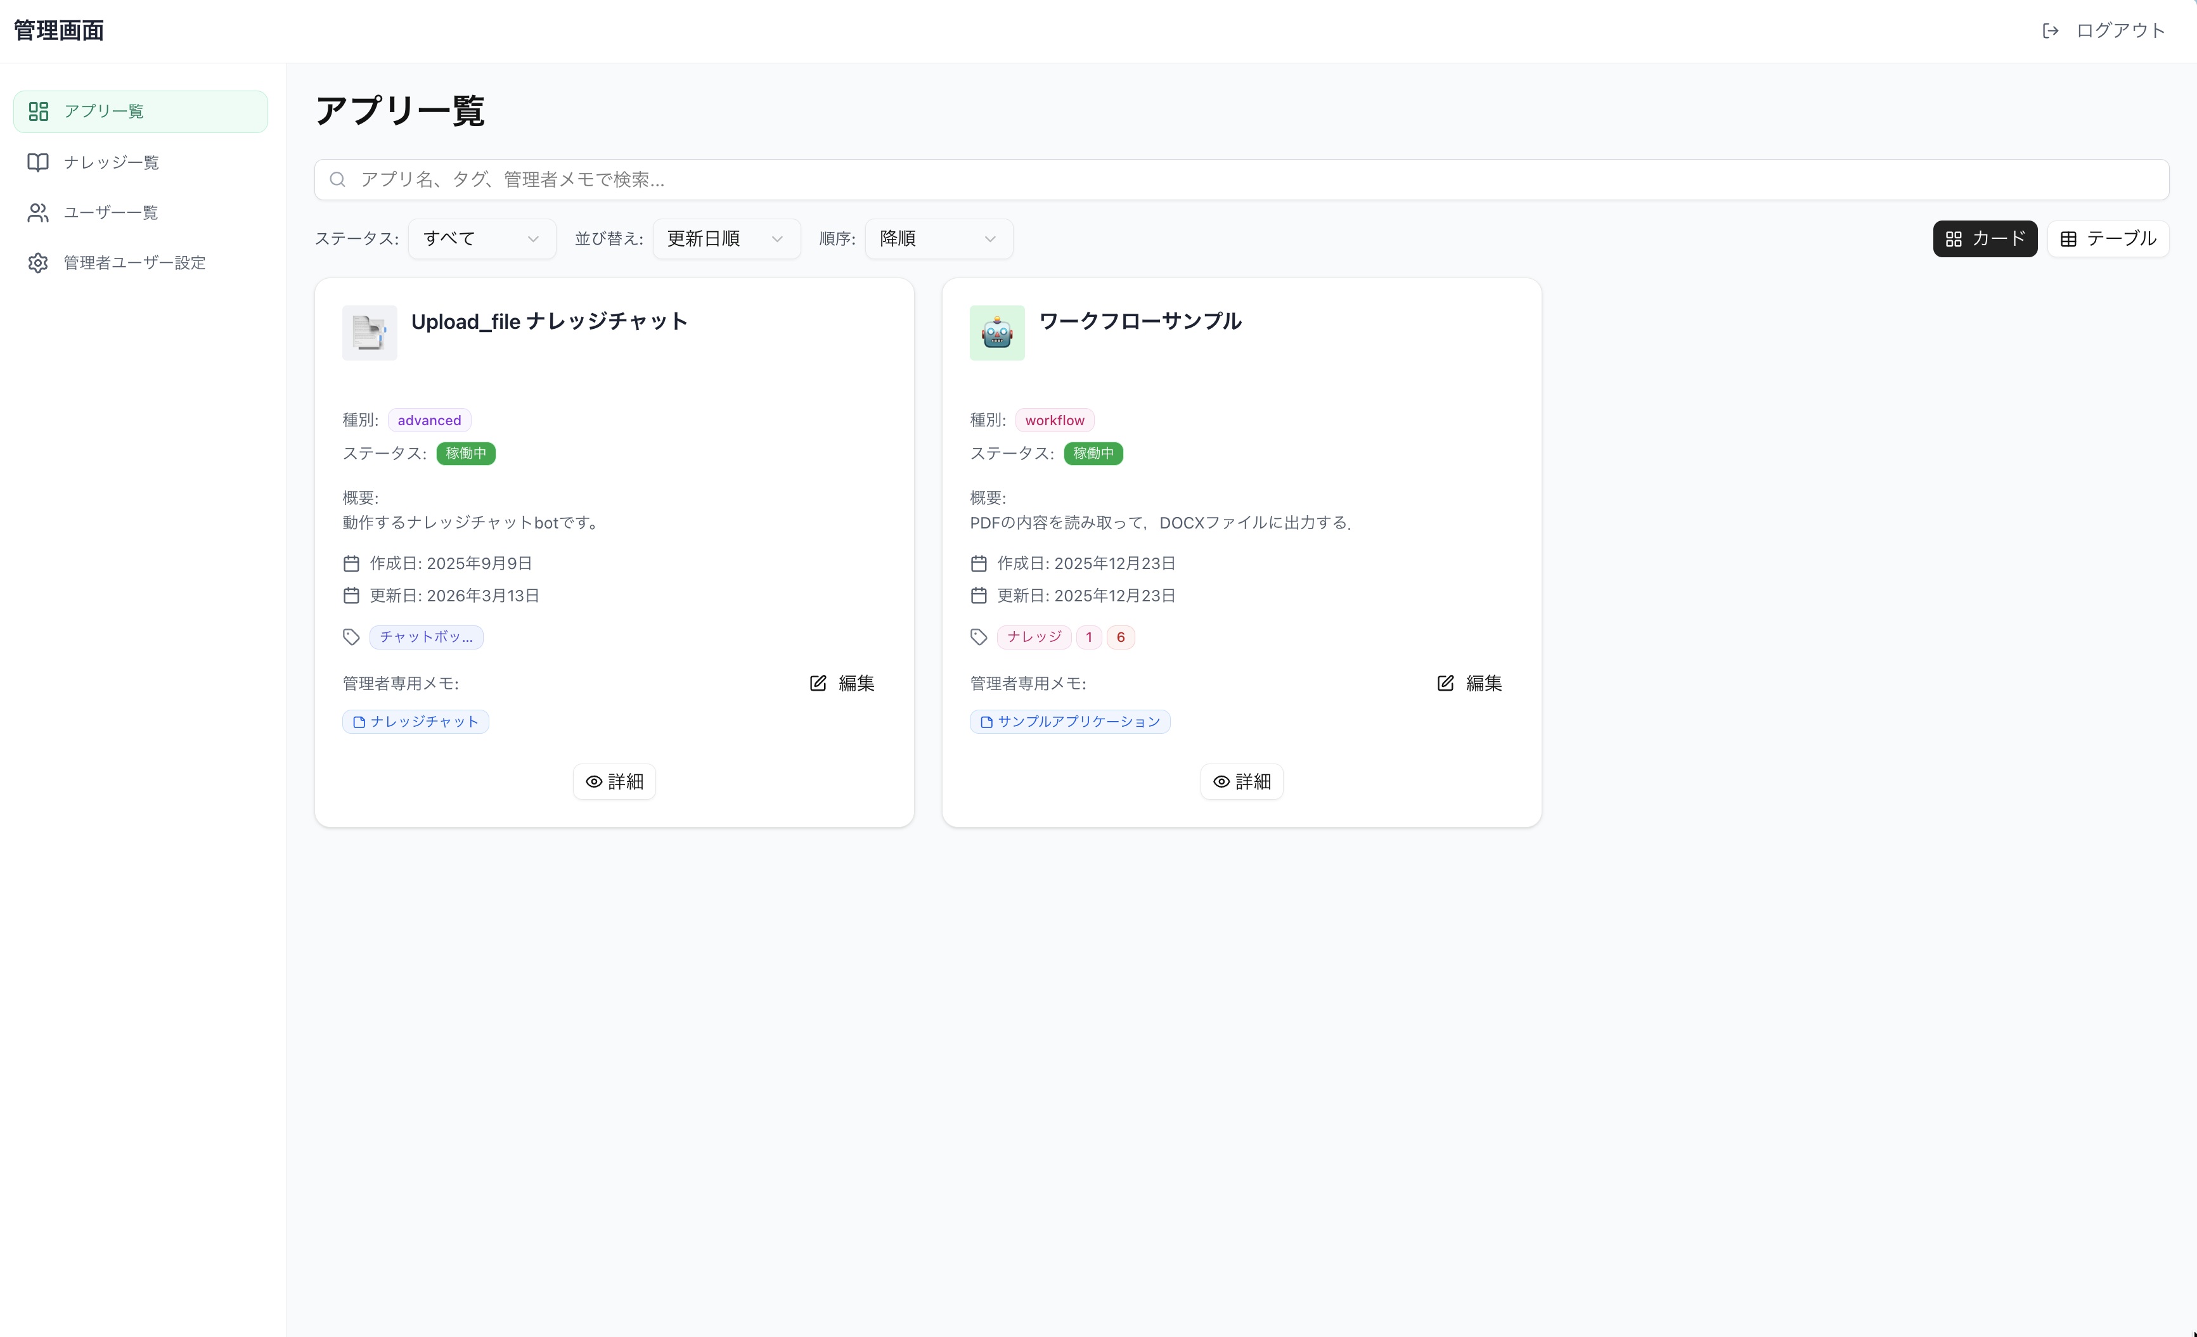Viewport: 2197px width, 1337px height.
Task: Go to ユーザー一覧 in sidebar
Action: coord(140,212)
